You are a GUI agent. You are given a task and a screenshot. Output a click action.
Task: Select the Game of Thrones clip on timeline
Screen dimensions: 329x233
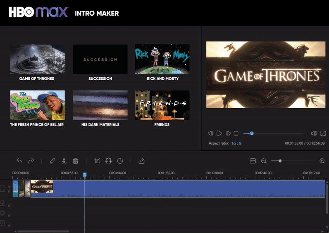click(x=178, y=189)
